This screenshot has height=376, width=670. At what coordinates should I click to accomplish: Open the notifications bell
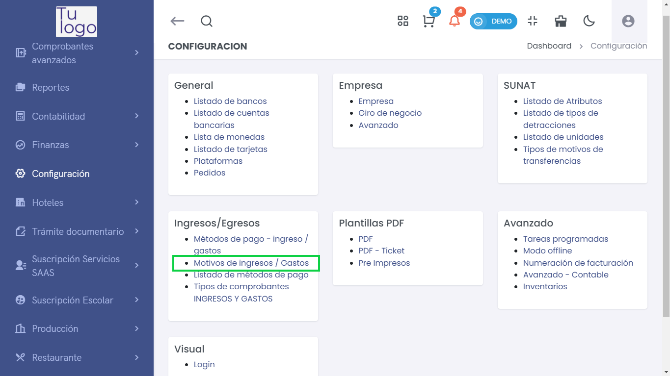pos(454,21)
